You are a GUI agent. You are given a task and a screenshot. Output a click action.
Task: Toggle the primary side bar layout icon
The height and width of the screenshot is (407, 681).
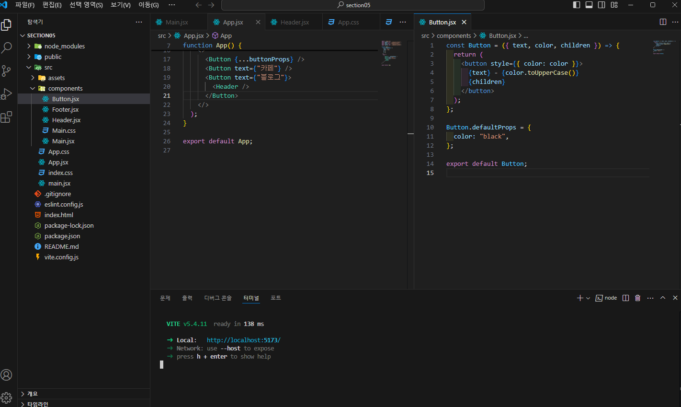tap(577, 5)
